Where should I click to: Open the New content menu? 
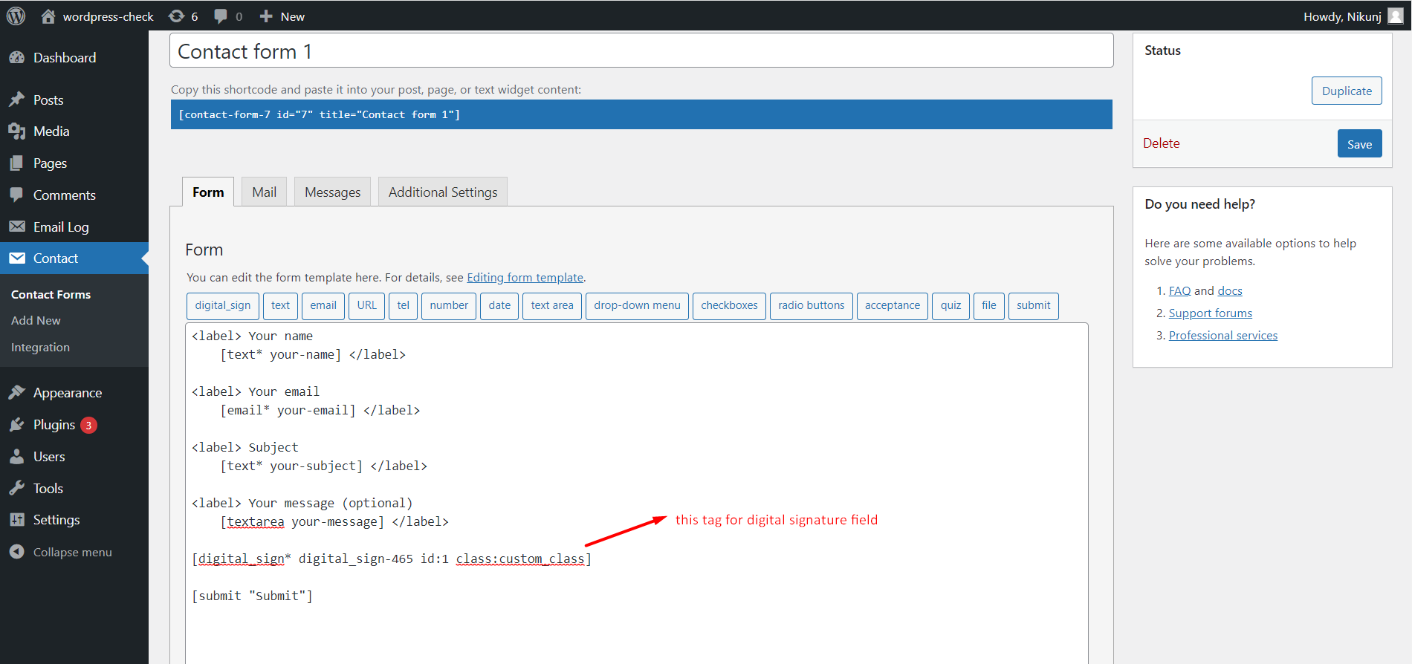tap(282, 16)
